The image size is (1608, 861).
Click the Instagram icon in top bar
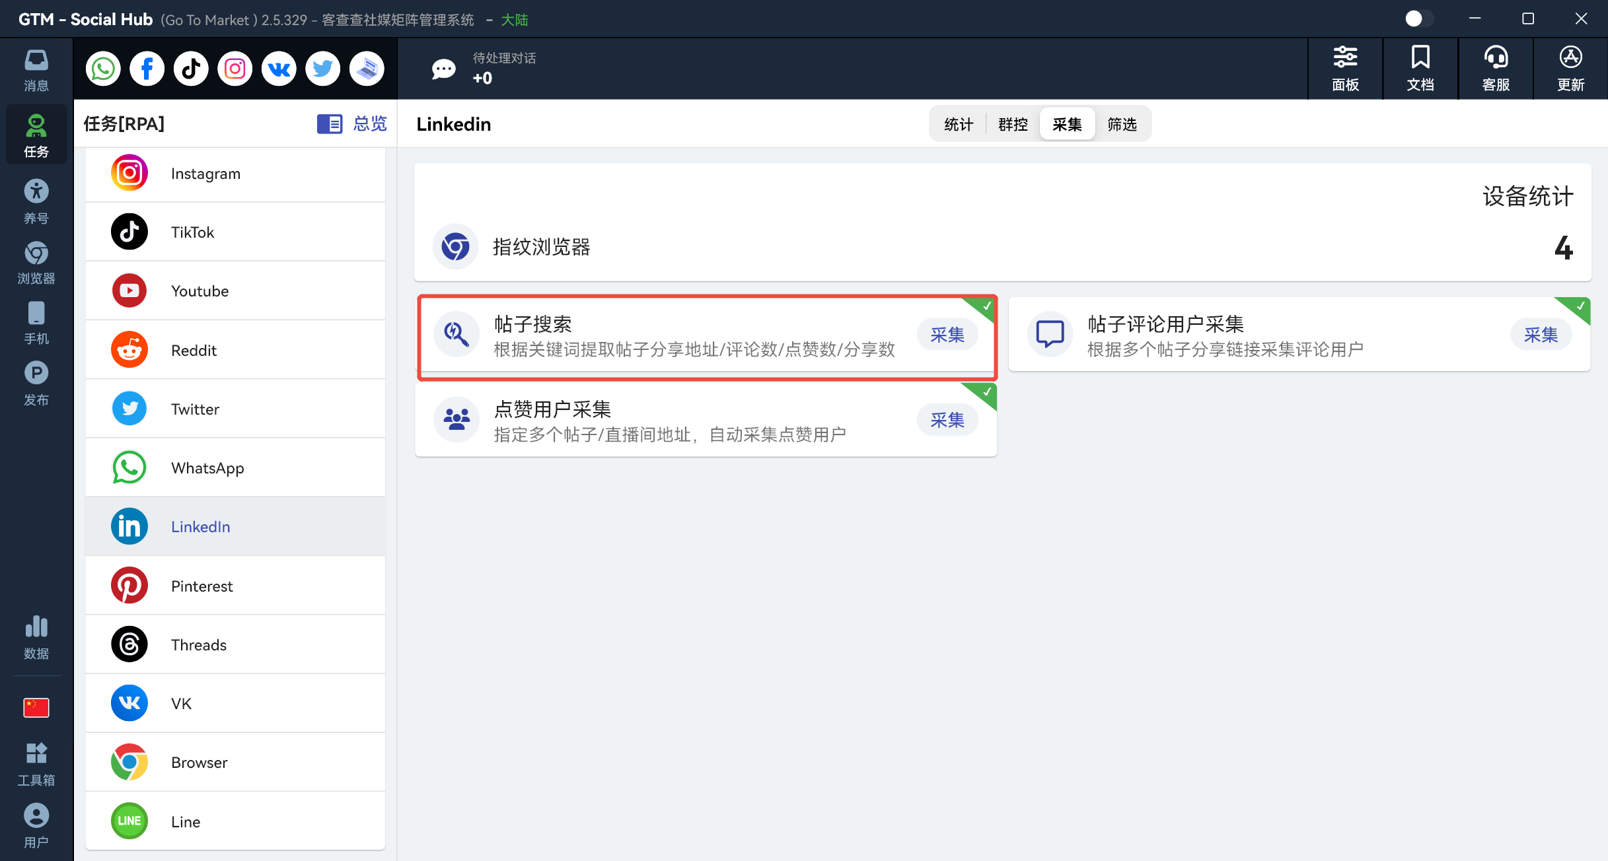pyautogui.click(x=235, y=69)
